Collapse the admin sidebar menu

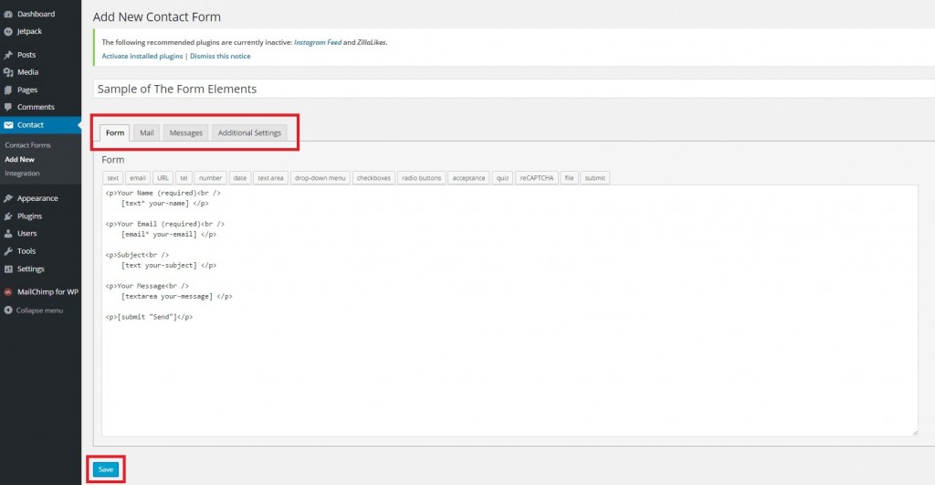pos(34,311)
